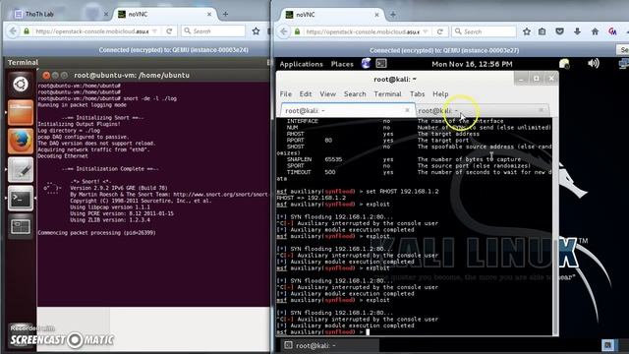Open URL history dropdown in right browser
629x354 pixels.
(x=426, y=31)
